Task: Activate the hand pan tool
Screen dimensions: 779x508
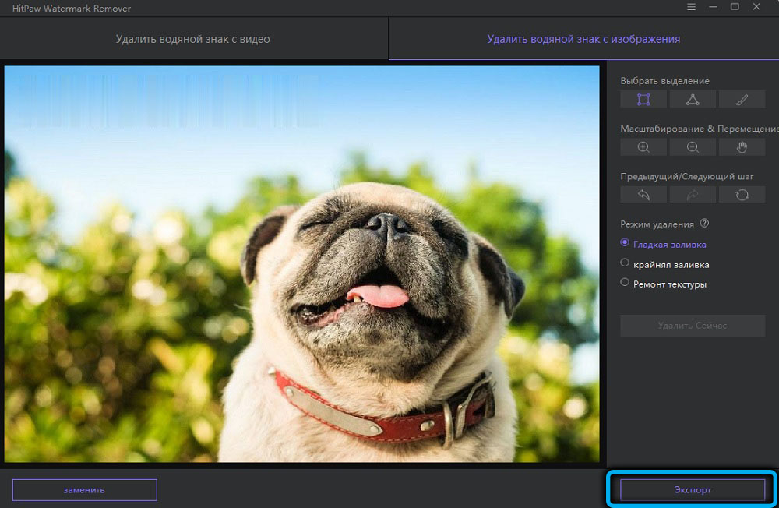Action: [x=742, y=146]
